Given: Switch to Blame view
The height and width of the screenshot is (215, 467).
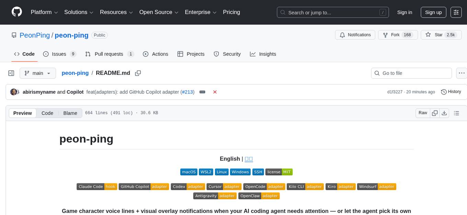Looking at the screenshot, I should coord(70,113).
